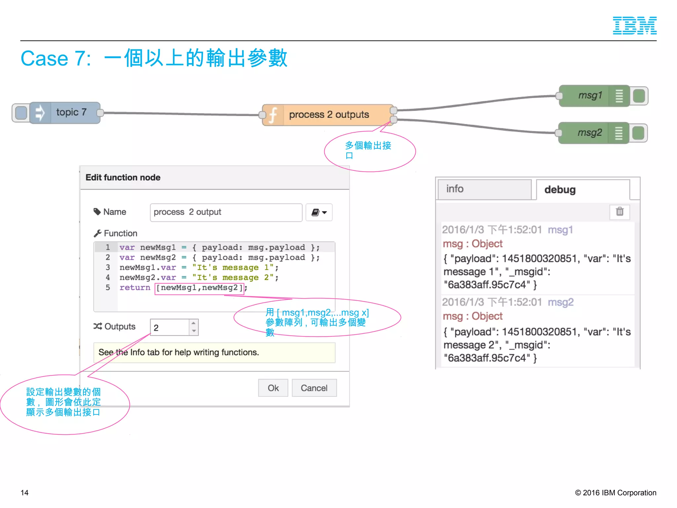Click the debug list icon on msg2 node
677x508 pixels.
618,133
